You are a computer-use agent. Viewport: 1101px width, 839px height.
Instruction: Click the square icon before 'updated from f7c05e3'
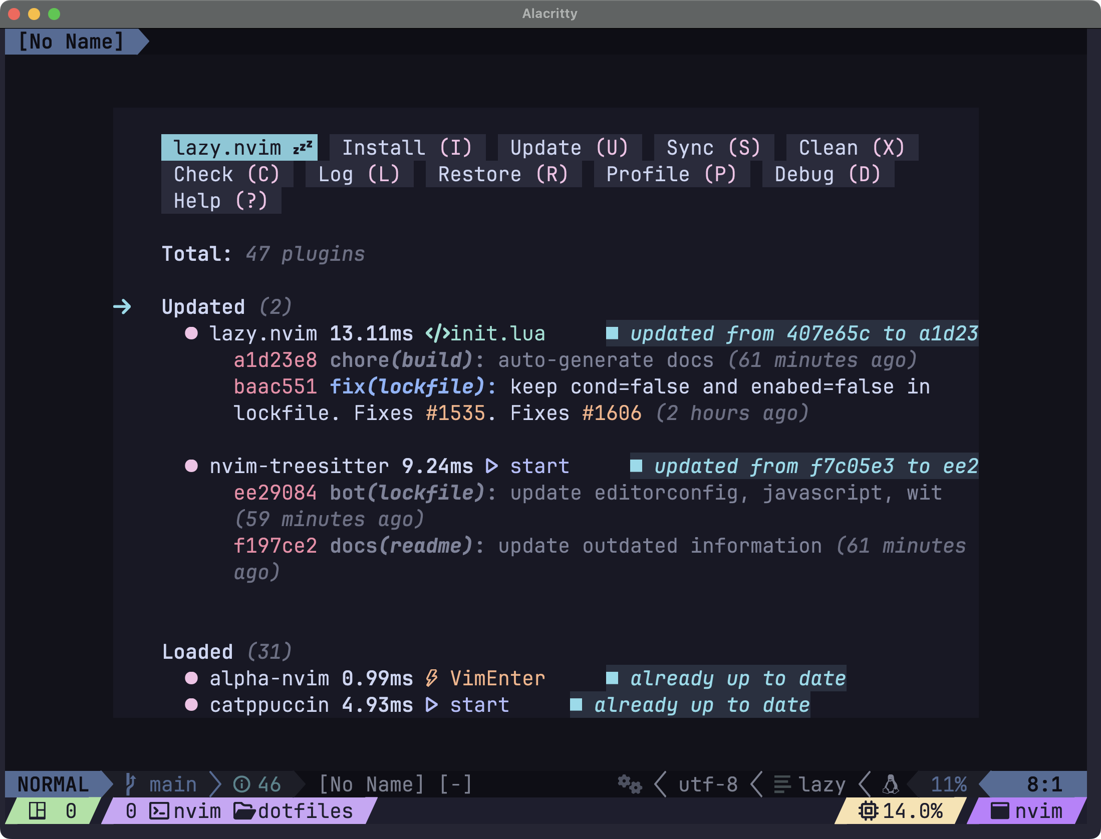[636, 466]
